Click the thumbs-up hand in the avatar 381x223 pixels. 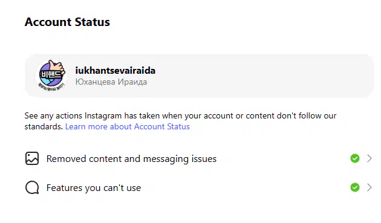57,67
